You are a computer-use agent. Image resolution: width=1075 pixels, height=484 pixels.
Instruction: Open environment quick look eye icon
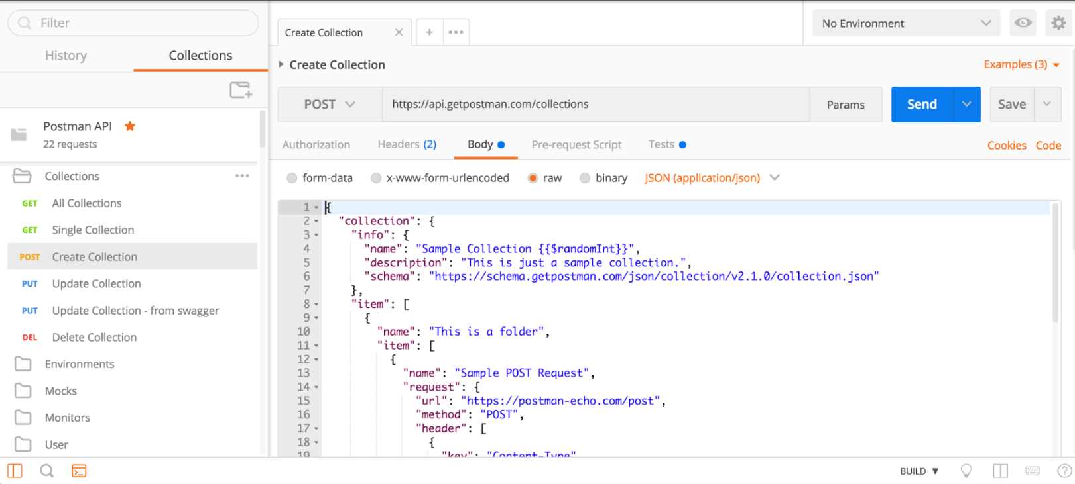1023,23
